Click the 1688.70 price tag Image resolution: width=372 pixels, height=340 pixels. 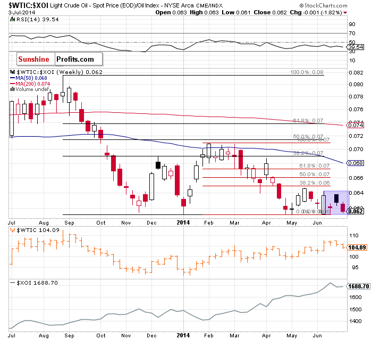tap(358, 286)
